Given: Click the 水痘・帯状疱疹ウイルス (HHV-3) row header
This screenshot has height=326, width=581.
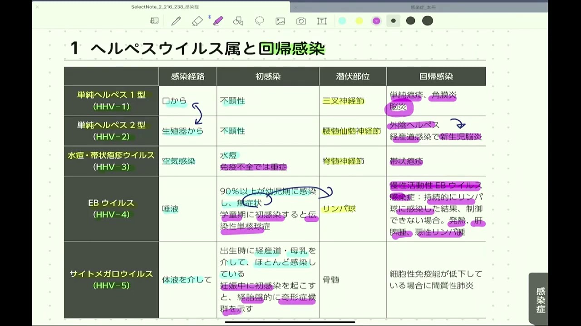Looking at the screenshot, I should pos(111,161).
